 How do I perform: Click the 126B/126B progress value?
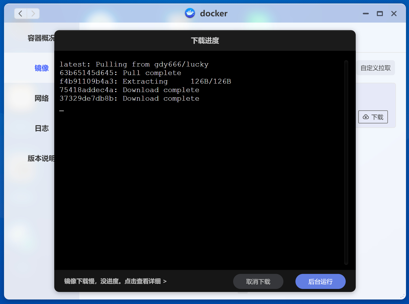211,82
